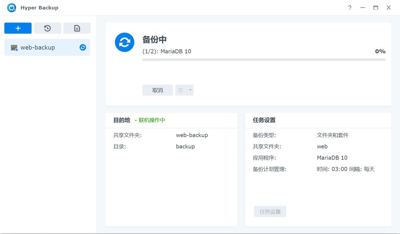
Task: Click the 0% progress percentage
Action: (380, 51)
